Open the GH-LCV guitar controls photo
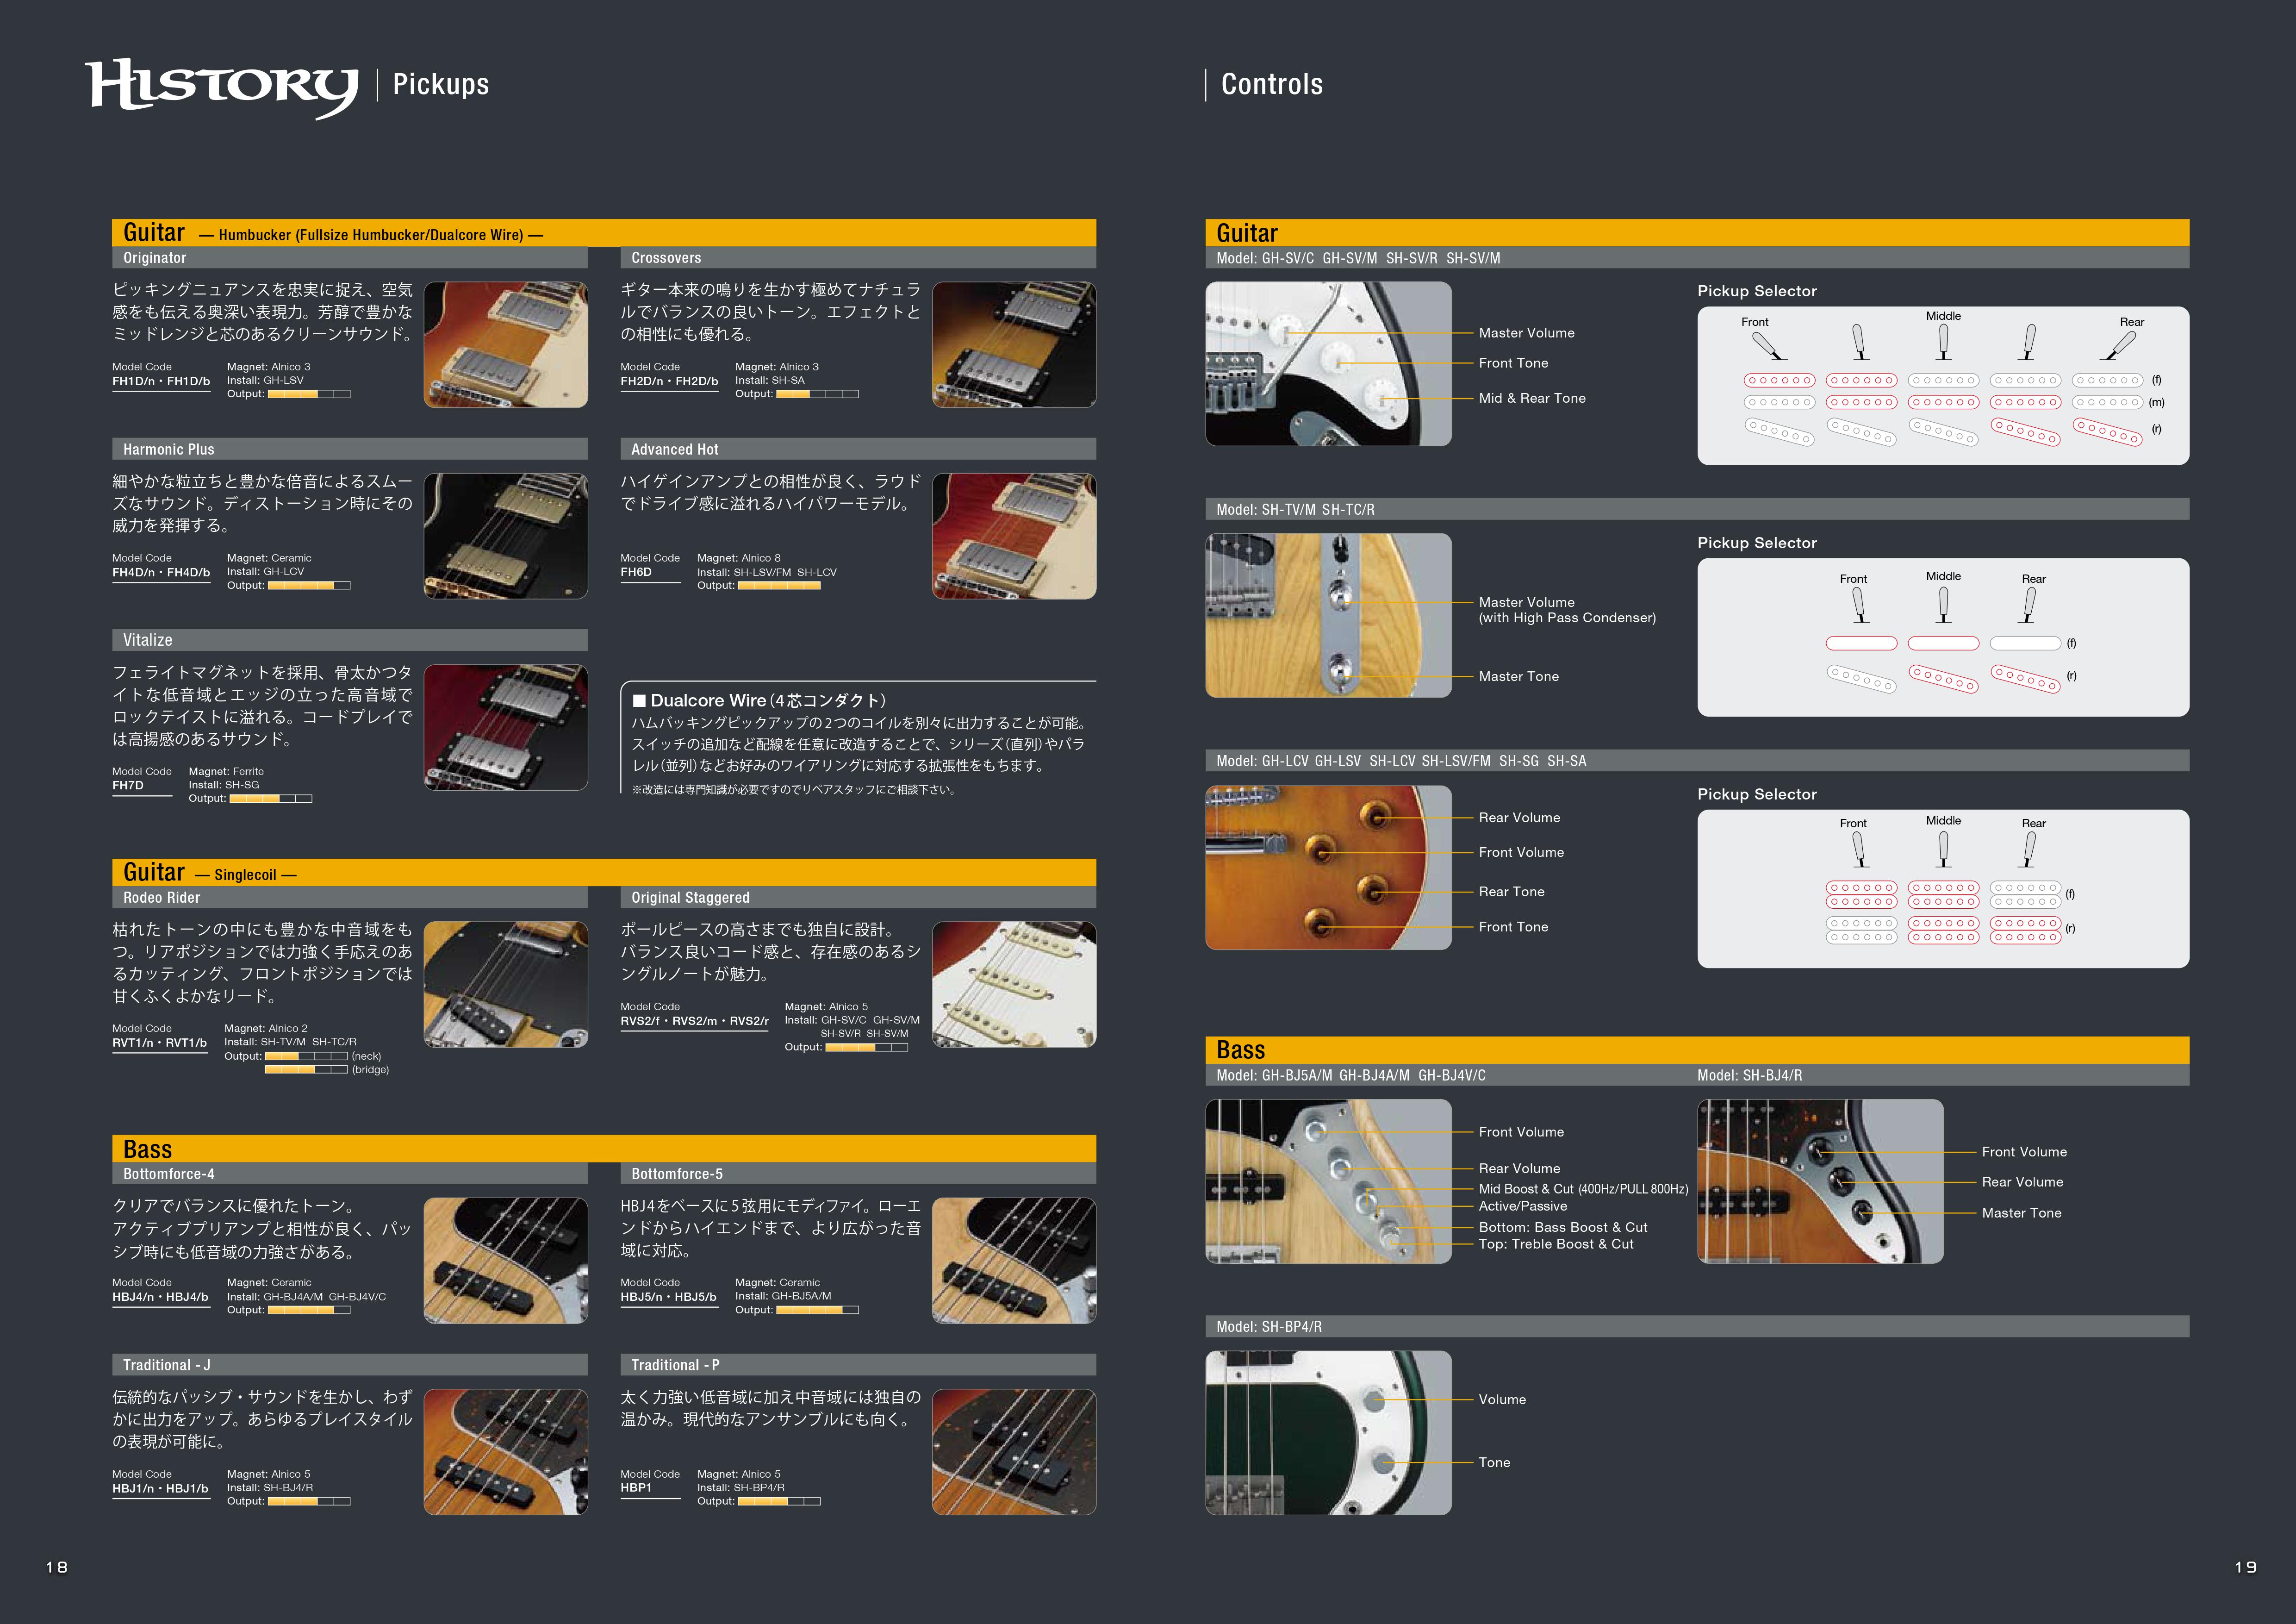The height and width of the screenshot is (1624, 2296). pyautogui.click(x=1328, y=867)
